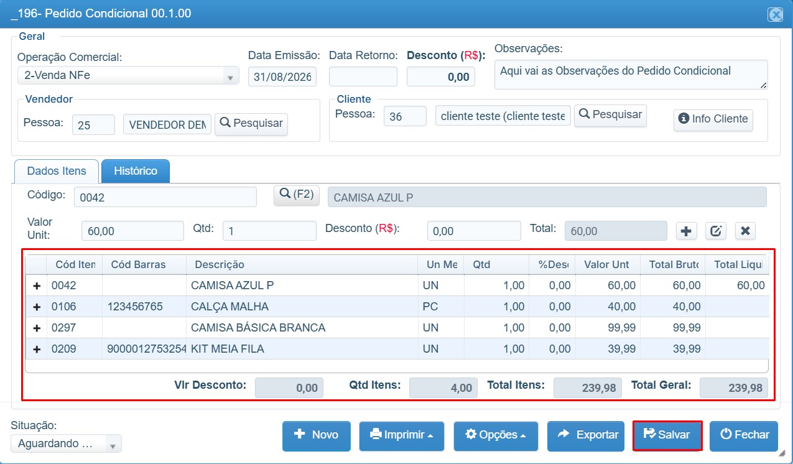Open the Operação Comercial dropdown
793x464 pixels.
(x=128, y=77)
